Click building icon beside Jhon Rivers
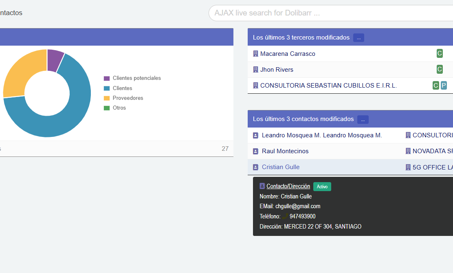The image size is (453, 273). 256,70
